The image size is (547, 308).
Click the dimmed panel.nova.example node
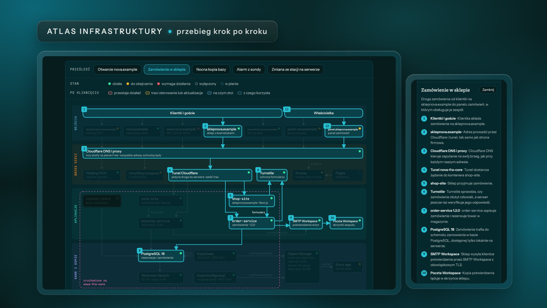pyautogui.click(x=303, y=131)
